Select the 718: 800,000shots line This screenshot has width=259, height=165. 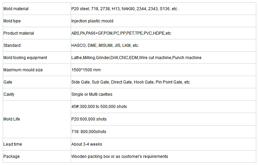89,131
